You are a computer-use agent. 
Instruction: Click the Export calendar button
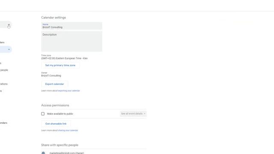click(54, 84)
